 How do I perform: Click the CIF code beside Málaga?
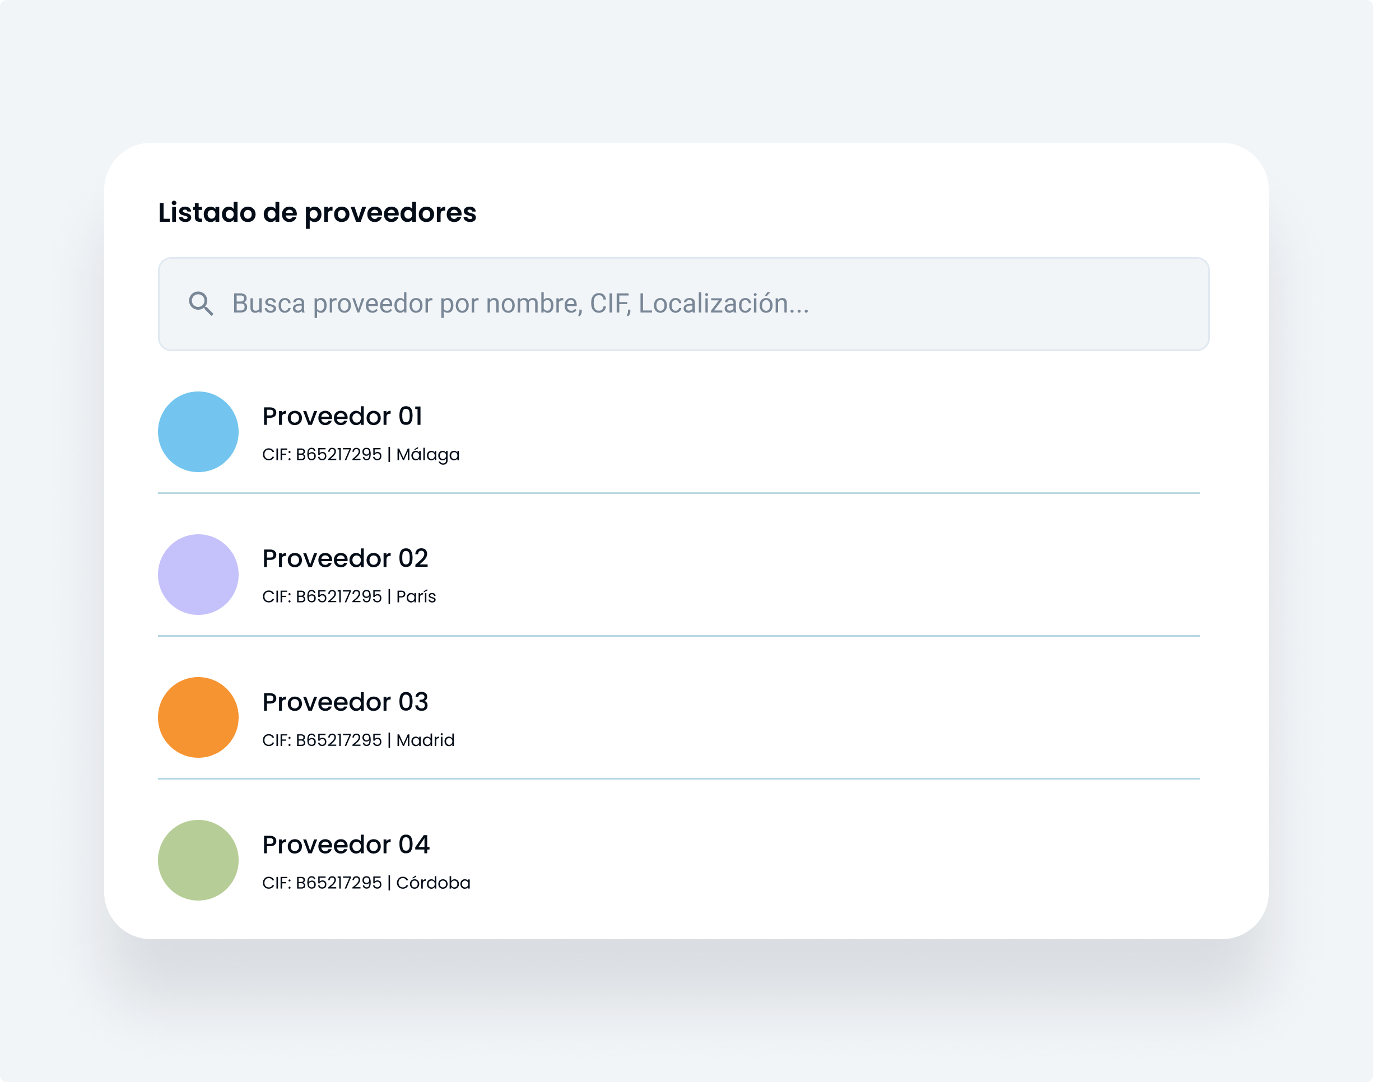click(x=322, y=455)
